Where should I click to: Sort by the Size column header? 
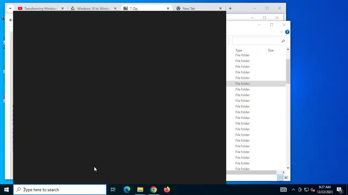[x=276, y=50]
